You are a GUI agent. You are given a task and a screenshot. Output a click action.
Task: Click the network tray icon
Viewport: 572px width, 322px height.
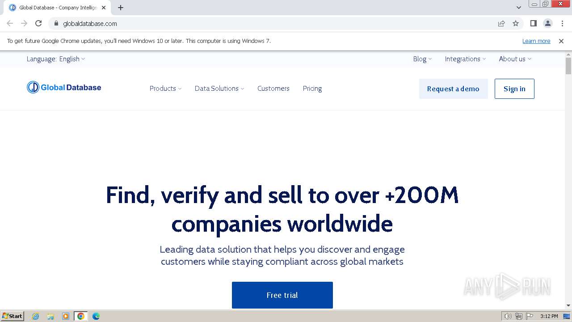518,316
